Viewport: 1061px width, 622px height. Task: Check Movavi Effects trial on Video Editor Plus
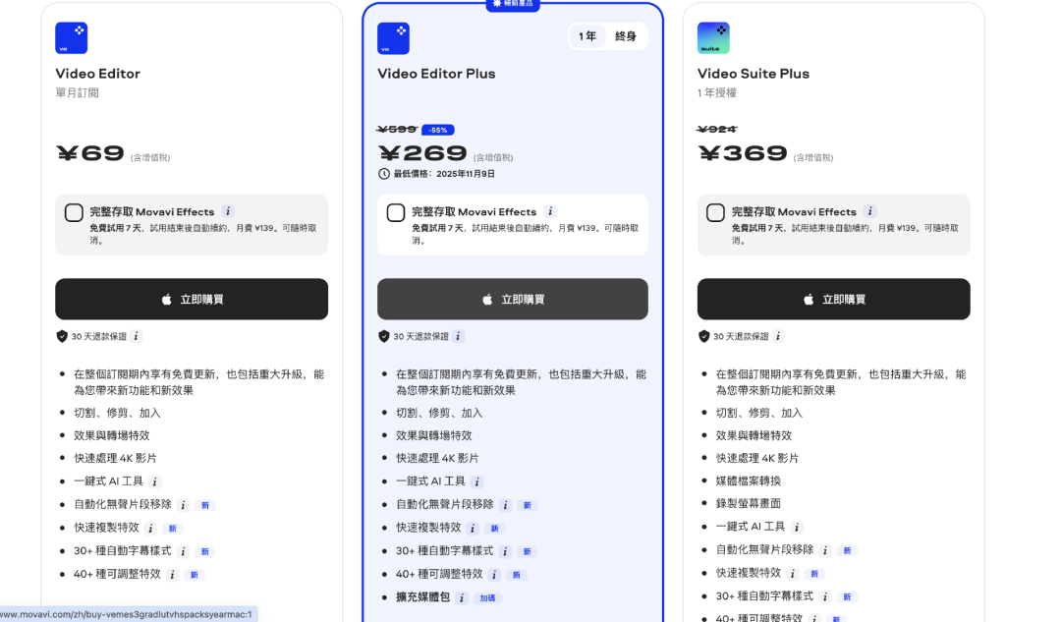tap(394, 212)
